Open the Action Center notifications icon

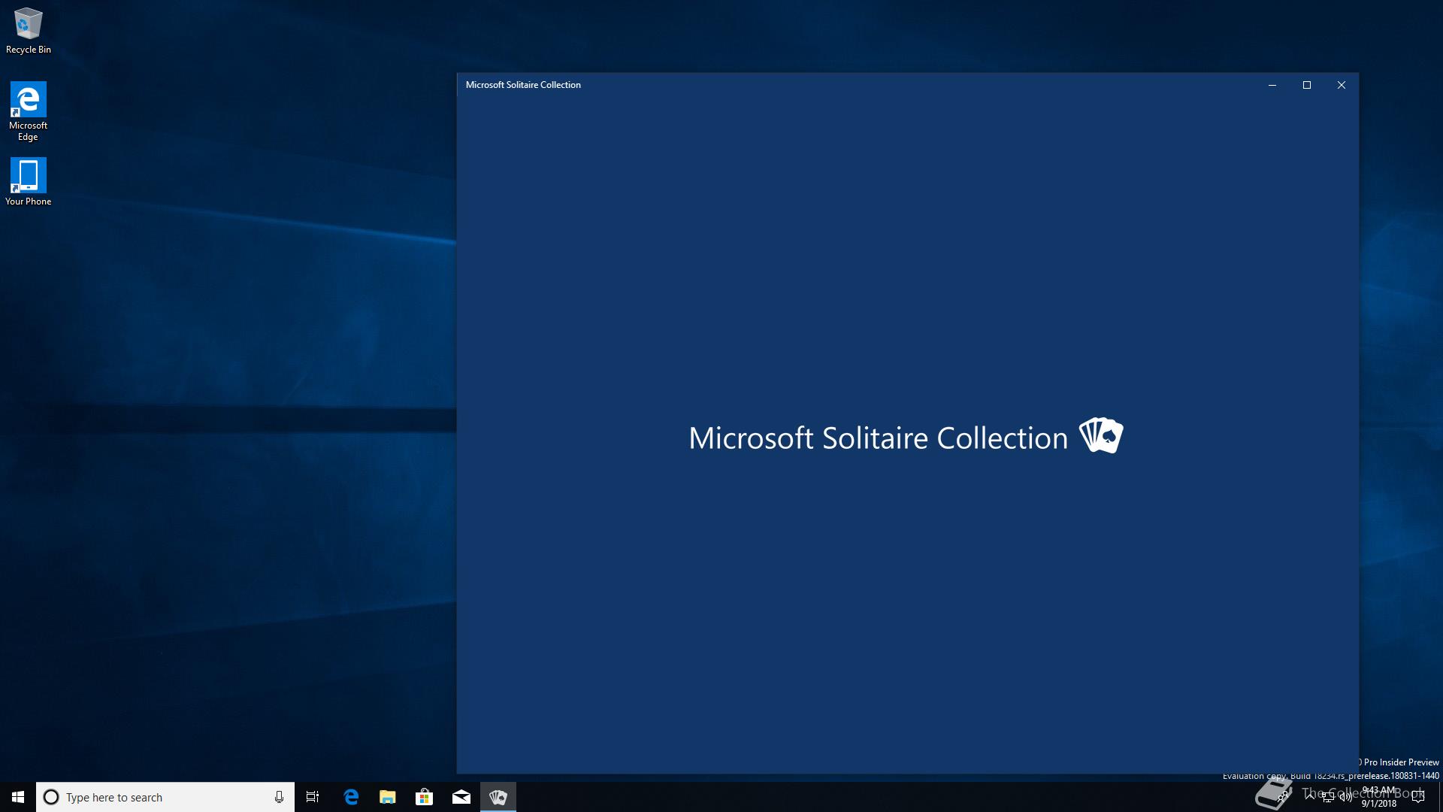[x=1418, y=797]
